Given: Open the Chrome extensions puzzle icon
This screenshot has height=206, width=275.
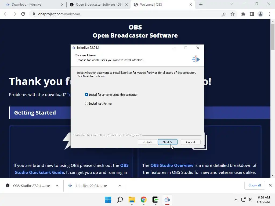Looking at the screenshot, I should point(243,14).
